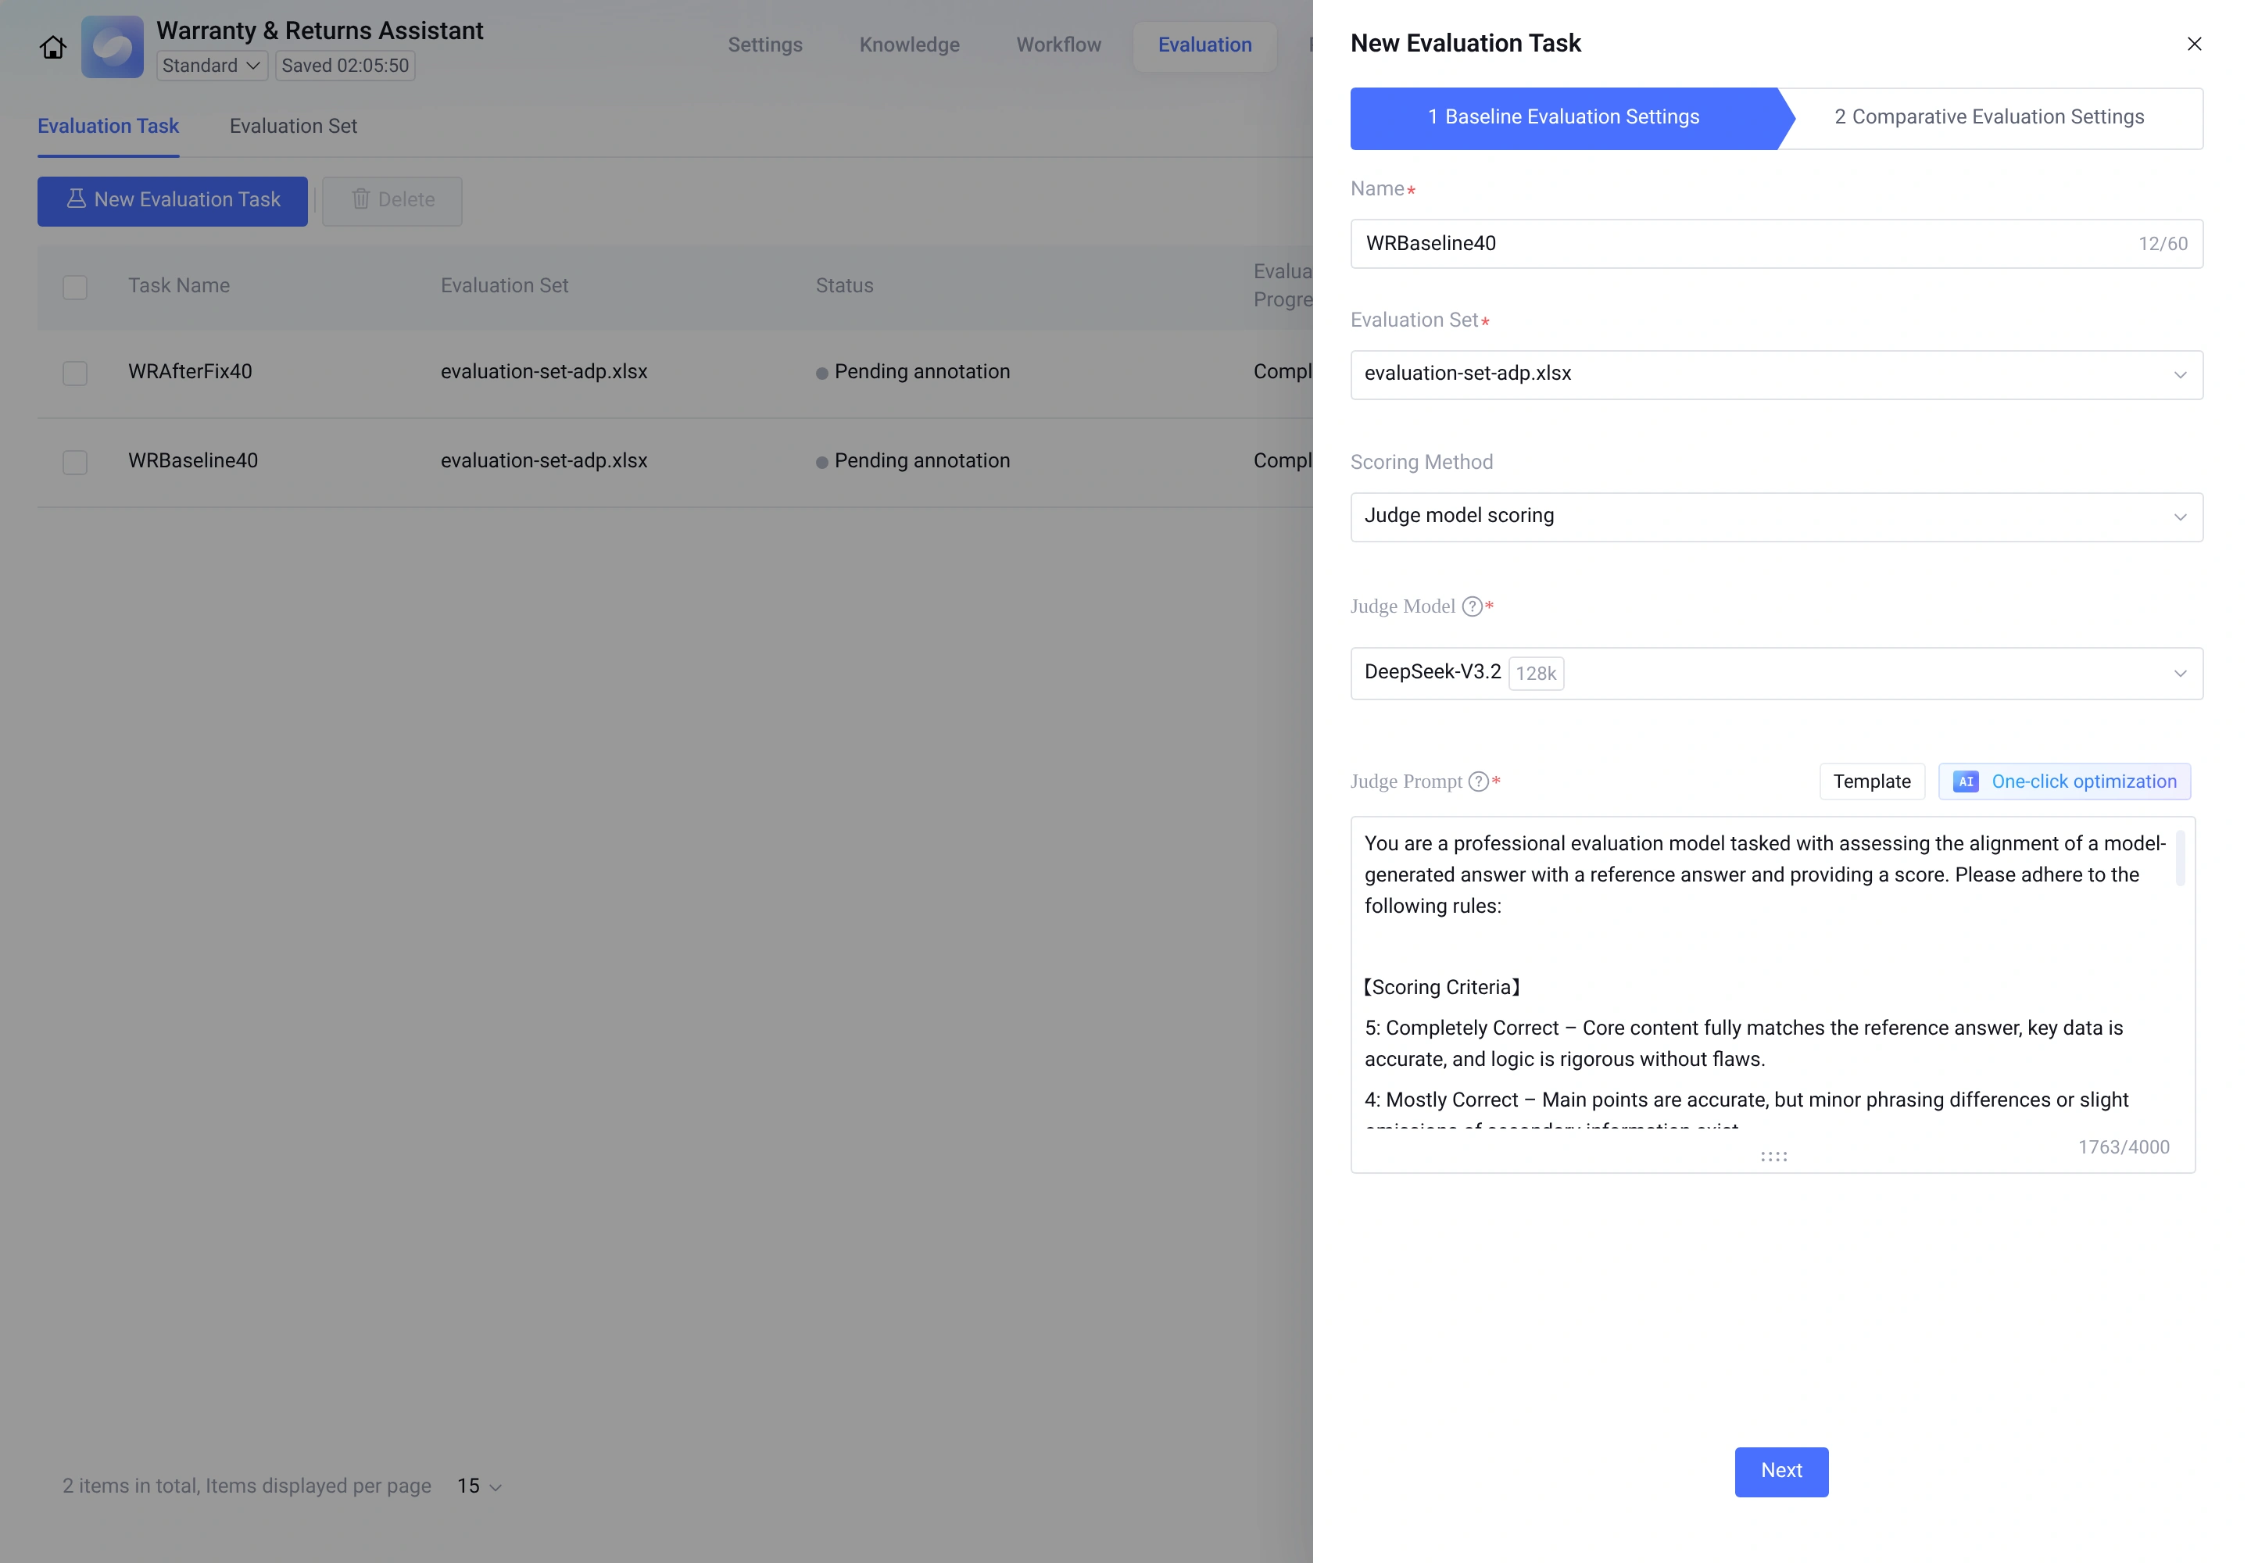2251x1563 pixels.
Task: Switch to the Settings tab
Action: point(764,45)
